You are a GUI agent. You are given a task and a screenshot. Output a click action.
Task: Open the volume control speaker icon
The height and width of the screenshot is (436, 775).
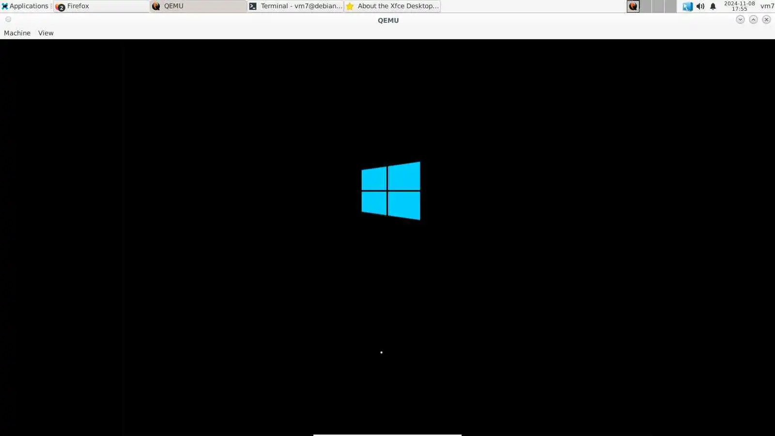(700, 6)
